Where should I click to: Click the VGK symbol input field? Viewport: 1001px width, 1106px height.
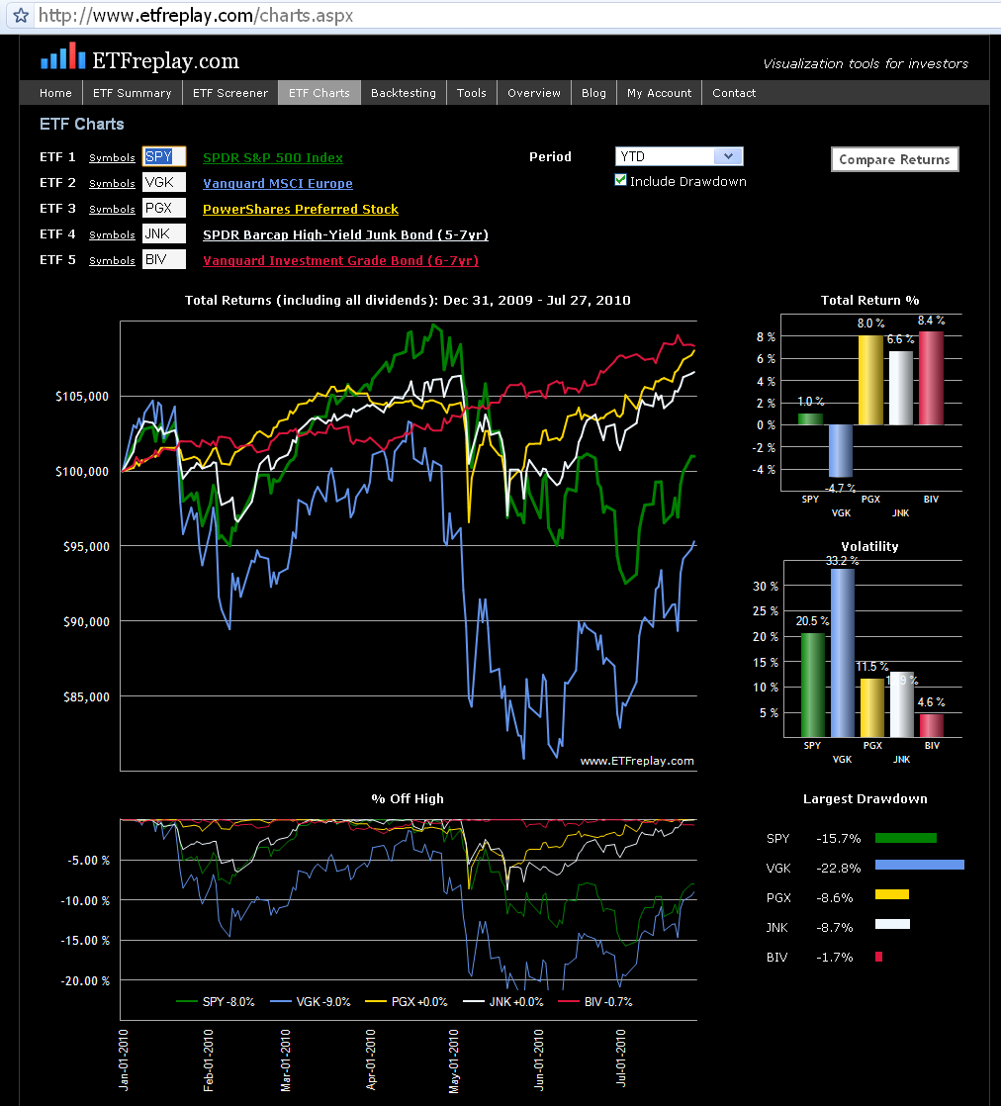pyautogui.click(x=164, y=182)
